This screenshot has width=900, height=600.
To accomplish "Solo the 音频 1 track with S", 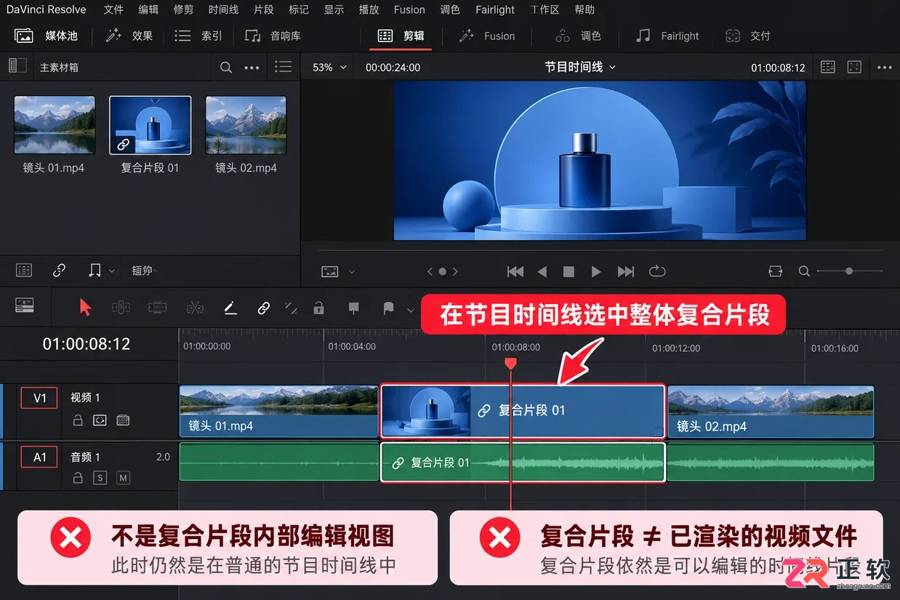I will tap(100, 478).
